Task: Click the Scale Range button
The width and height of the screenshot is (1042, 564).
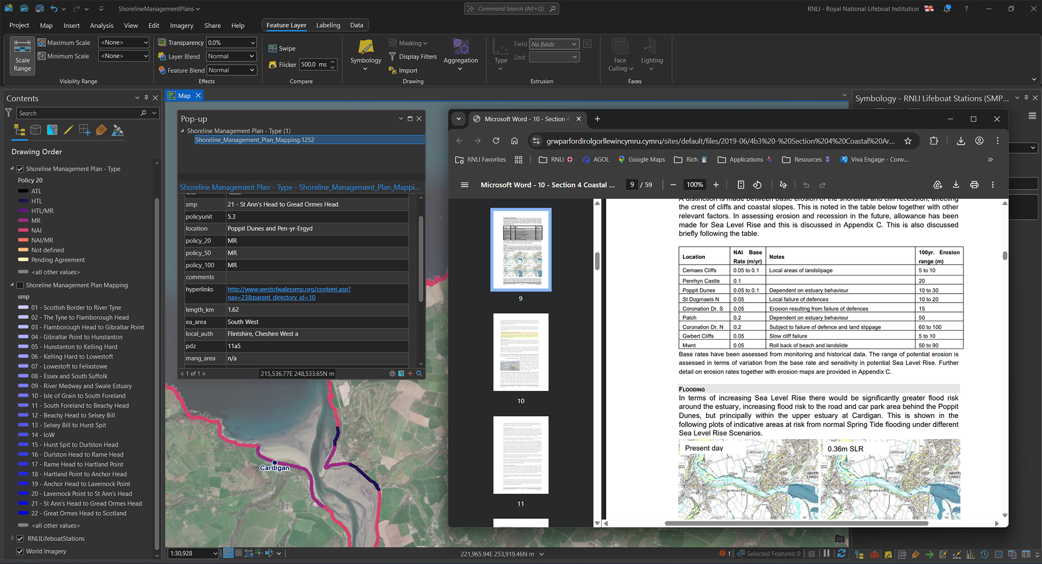Action: pos(22,55)
